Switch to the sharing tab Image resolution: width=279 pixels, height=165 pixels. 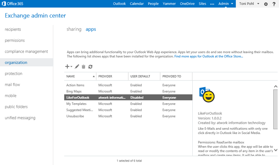pyautogui.click(x=74, y=29)
